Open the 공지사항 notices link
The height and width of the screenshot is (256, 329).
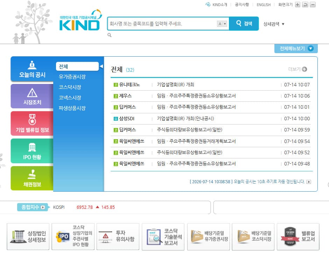242,5
